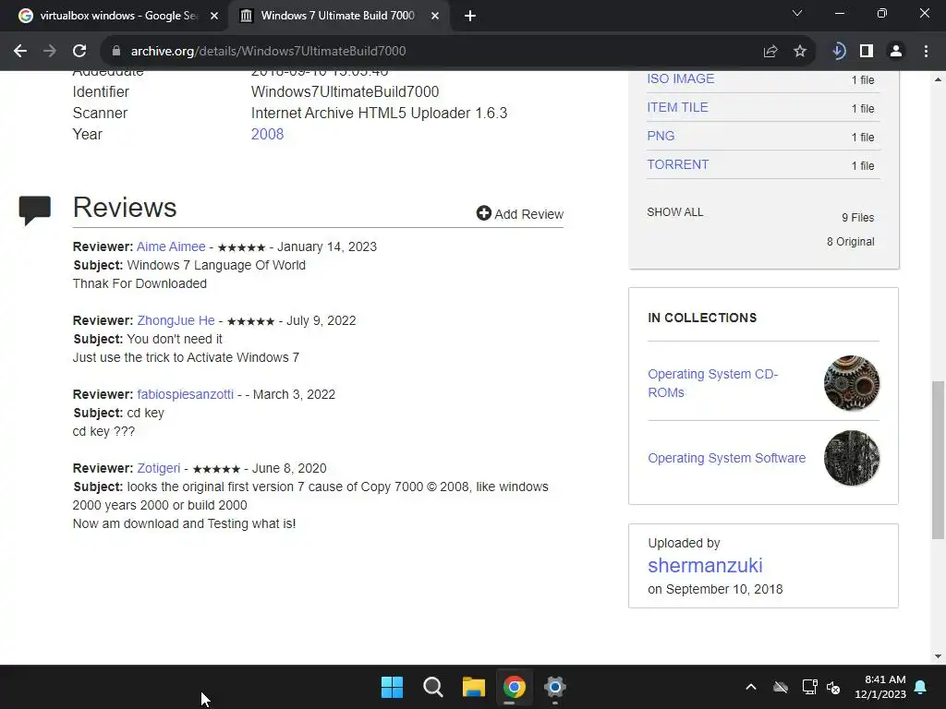The width and height of the screenshot is (946, 709).
Task: Close the Windows 7 Ultimate Build 7000 tab
Action: (435, 16)
